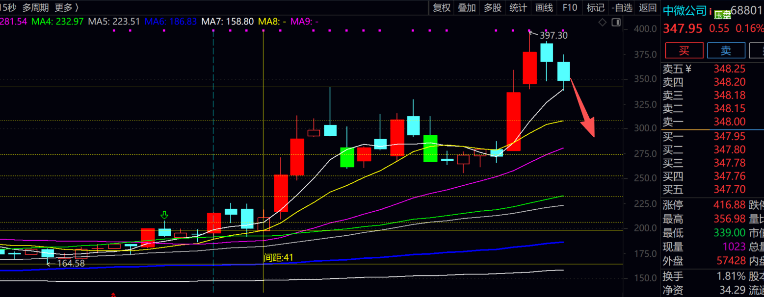Click the green down-arrow marker on chart
Viewport: 764px width, 297px height.
point(164,215)
